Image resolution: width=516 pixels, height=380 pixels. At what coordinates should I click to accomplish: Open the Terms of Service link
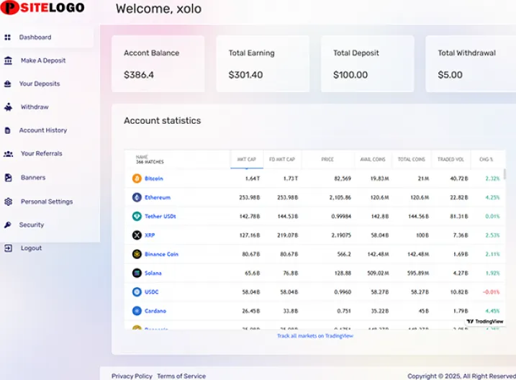click(181, 376)
